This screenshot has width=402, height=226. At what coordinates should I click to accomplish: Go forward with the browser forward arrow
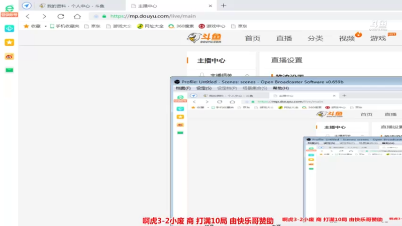point(44,17)
